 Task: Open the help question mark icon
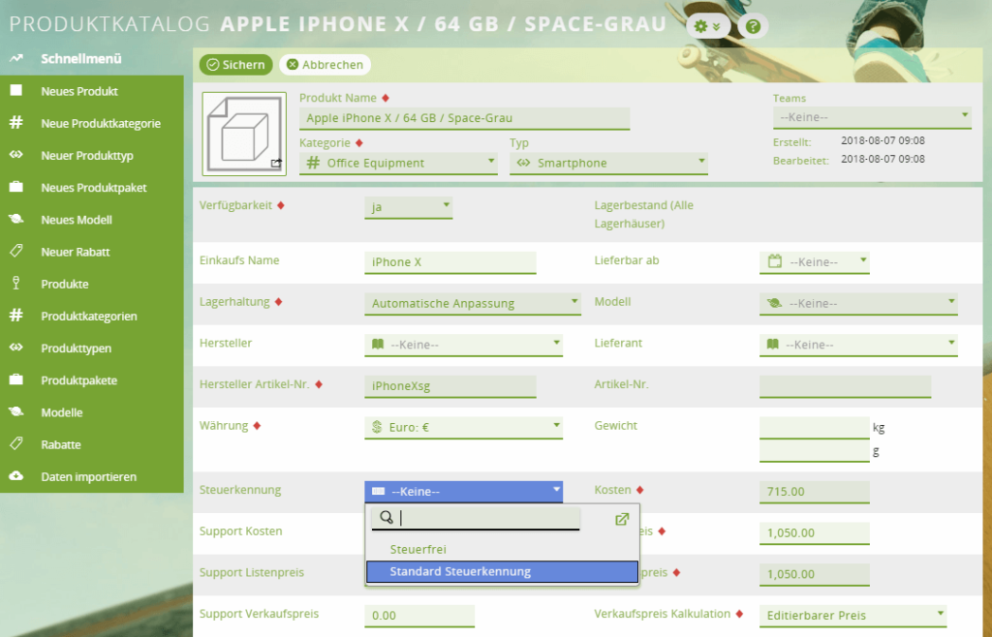point(752,26)
